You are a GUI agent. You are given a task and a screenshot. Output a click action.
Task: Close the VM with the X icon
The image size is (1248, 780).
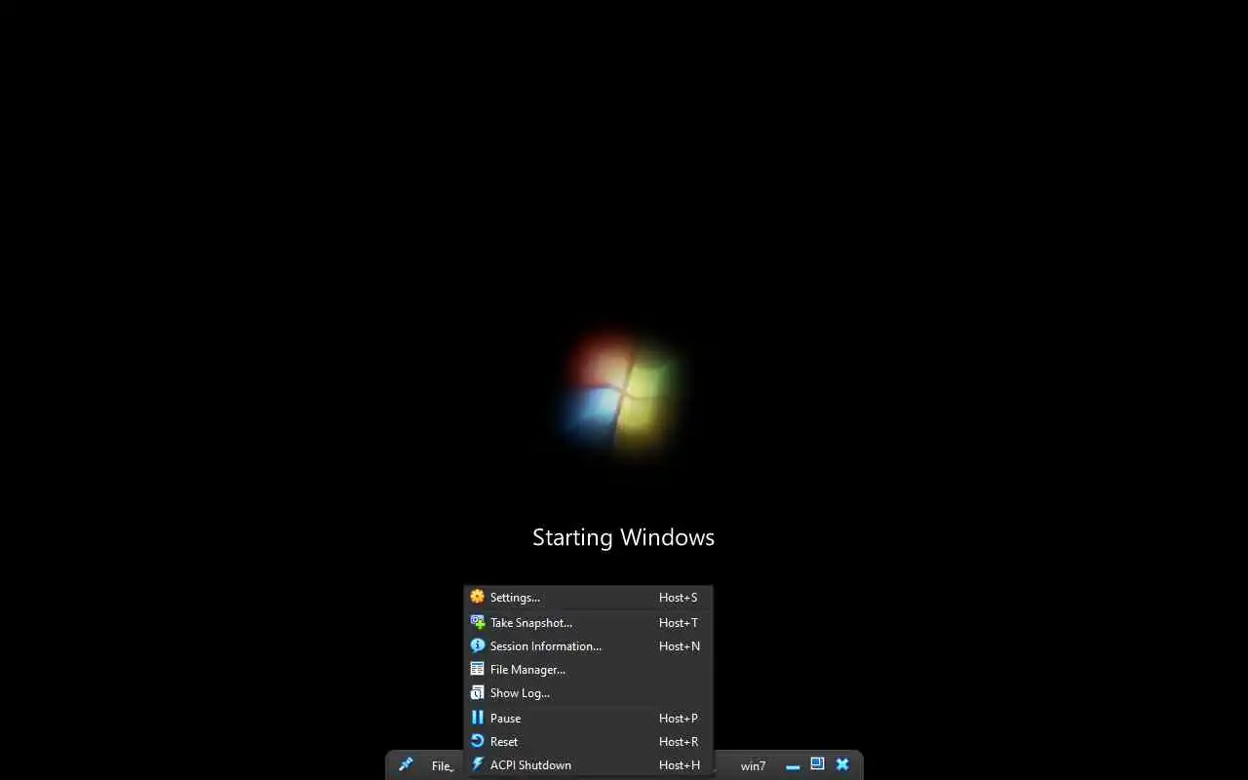pos(842,765)
